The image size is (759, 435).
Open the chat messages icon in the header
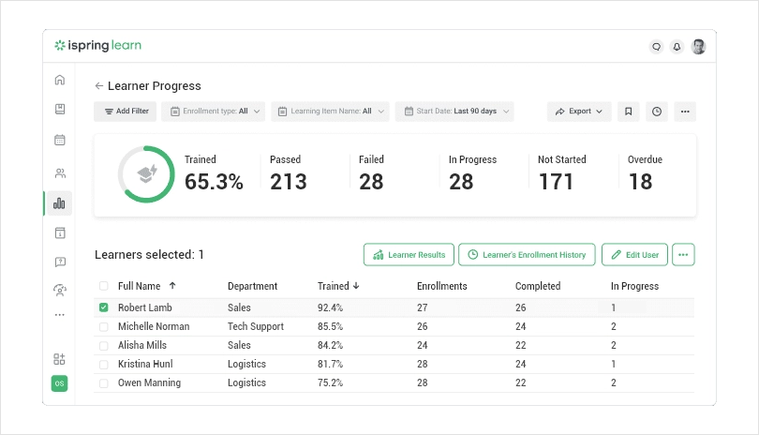click(656, 46)
